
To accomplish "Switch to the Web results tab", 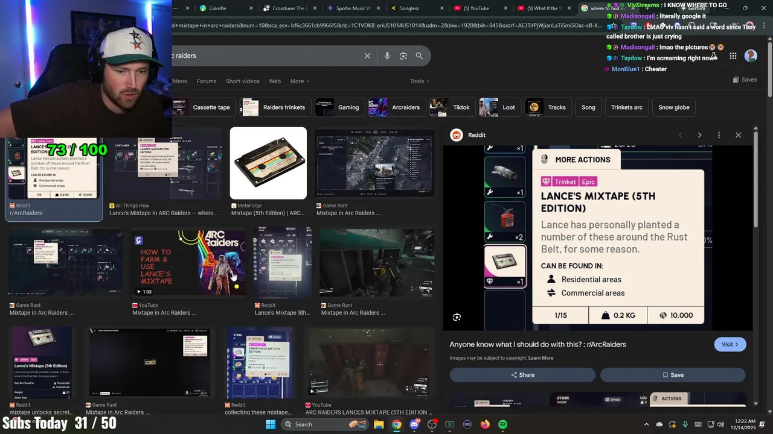I will point(275,81).
